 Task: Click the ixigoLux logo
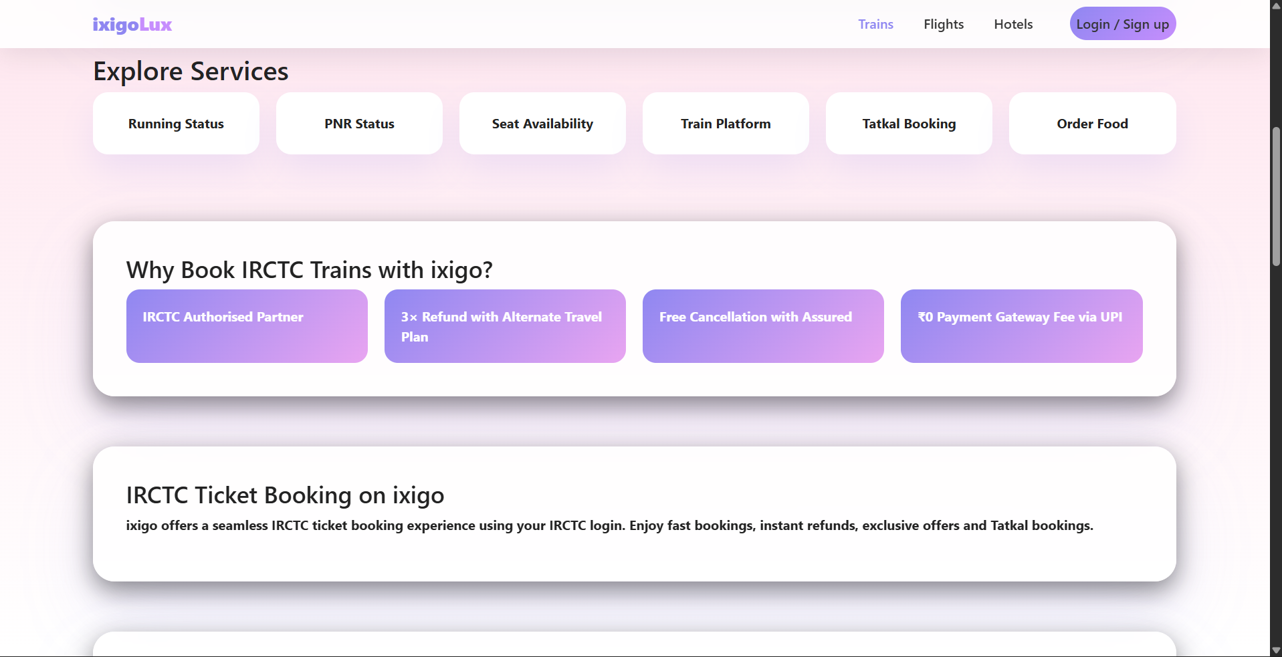tap(132, 25)
